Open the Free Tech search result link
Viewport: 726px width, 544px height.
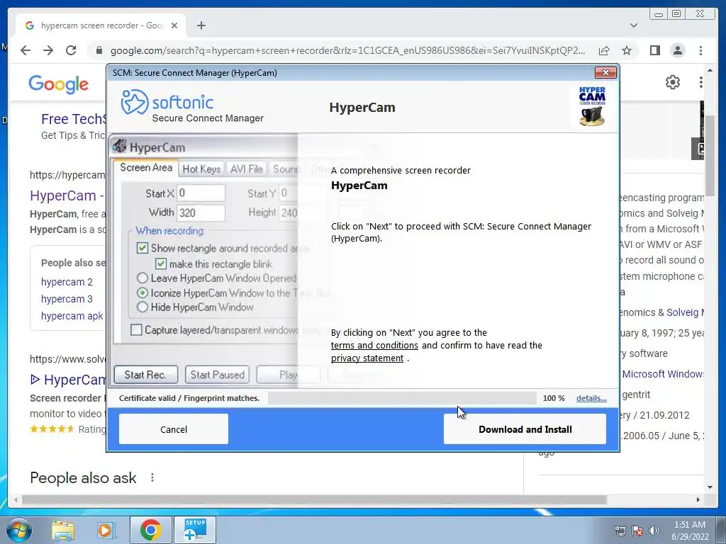pyautogui.click(x=74, y=119)
